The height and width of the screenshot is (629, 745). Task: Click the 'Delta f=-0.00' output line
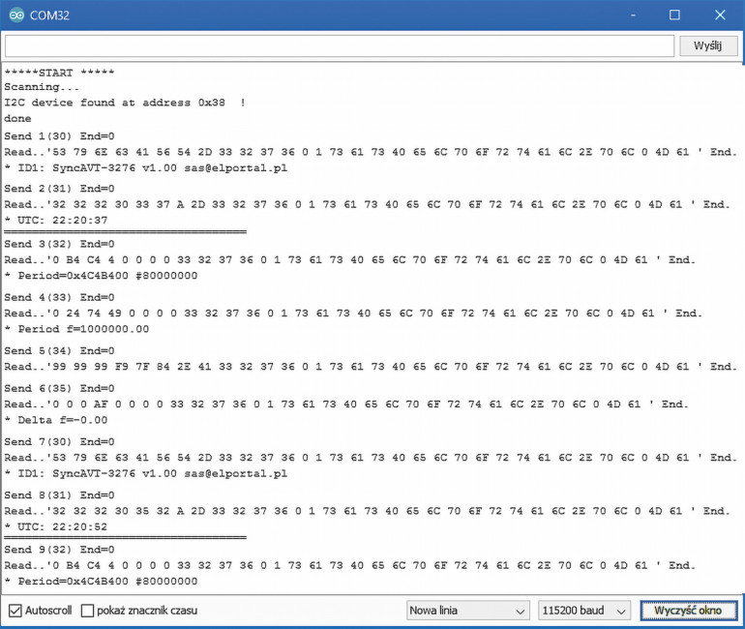(56, 420)
